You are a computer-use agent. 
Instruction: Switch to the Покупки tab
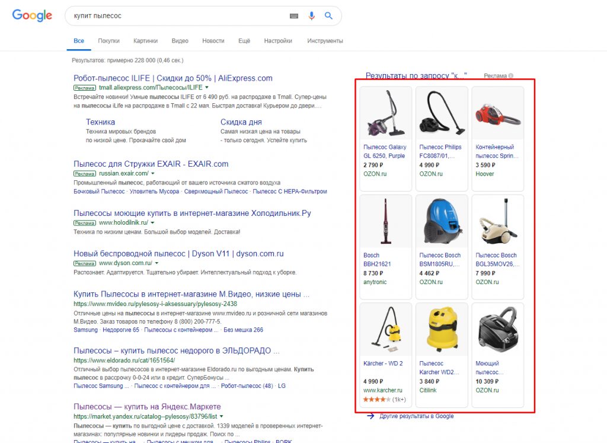tap(108, 41)
